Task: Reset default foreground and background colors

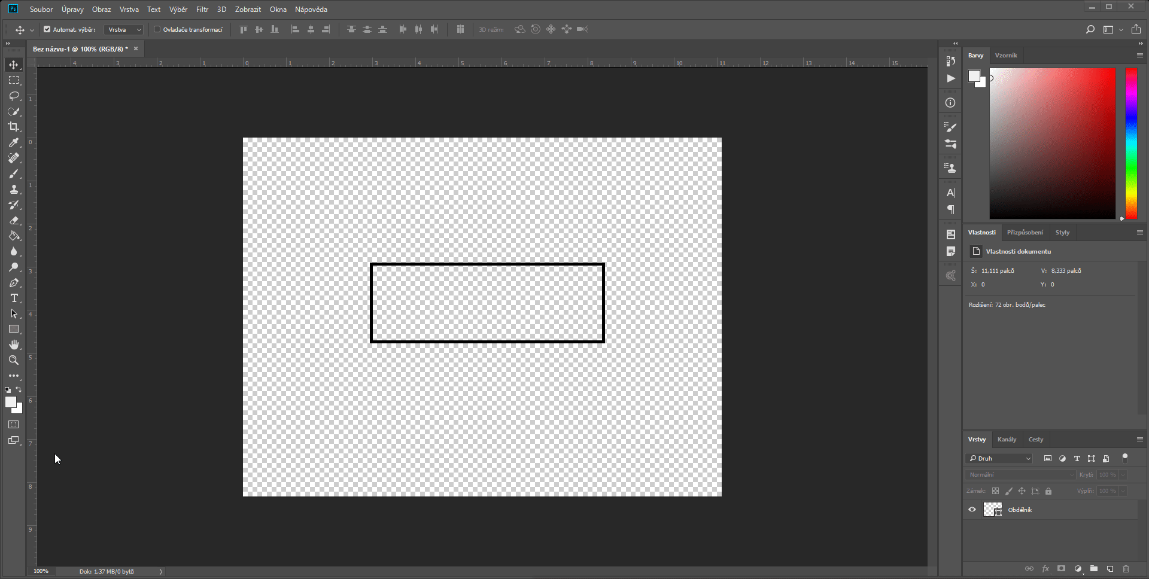Action: coord(8,389)
